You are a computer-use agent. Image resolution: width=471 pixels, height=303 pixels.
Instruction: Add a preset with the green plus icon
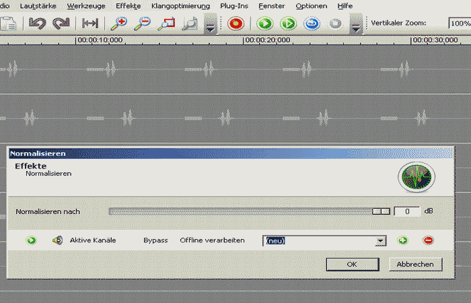(403, 240)
